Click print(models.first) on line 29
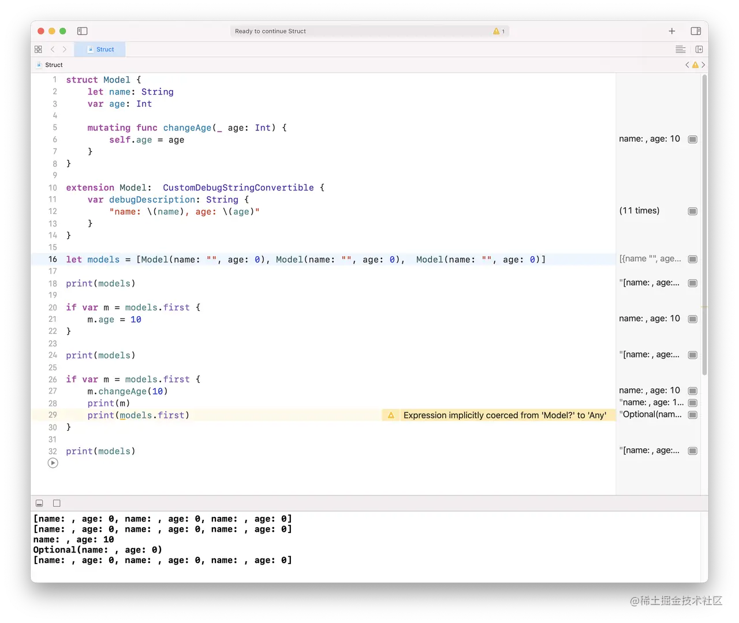 click(139, 415)
